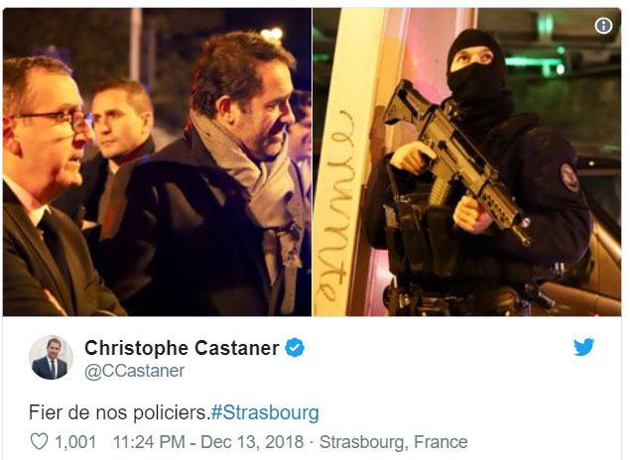630x460 pixels.
Task: Click the blue verified badge
Action: coord(295,348)
